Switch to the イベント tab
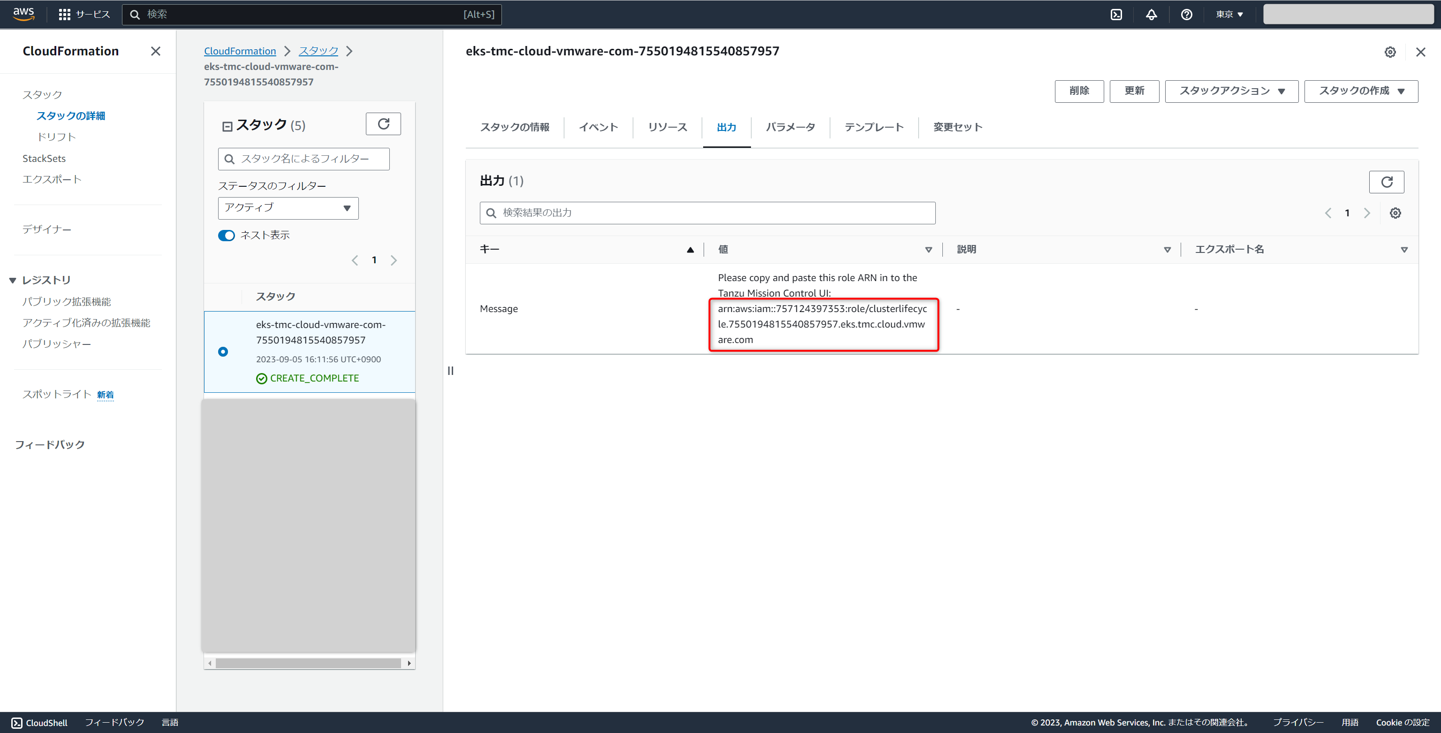Screen dimensions: 1441x733 click(x=598, y=127)
